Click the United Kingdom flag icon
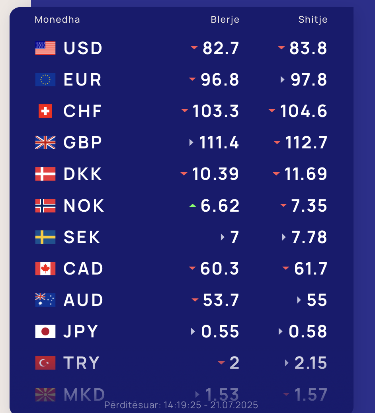The height and width of the screenshot is (413, 375). [x=45, y=142]
